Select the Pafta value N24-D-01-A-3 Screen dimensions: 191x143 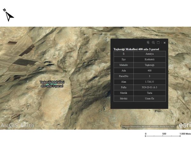tap(150, 87)
